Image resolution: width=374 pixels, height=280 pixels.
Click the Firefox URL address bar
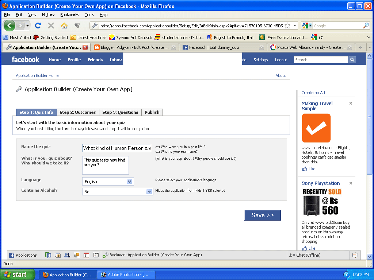tap(191, 26)
